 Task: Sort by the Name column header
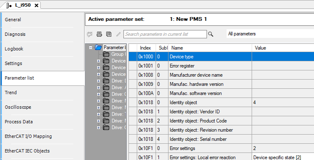click(210, 48)
